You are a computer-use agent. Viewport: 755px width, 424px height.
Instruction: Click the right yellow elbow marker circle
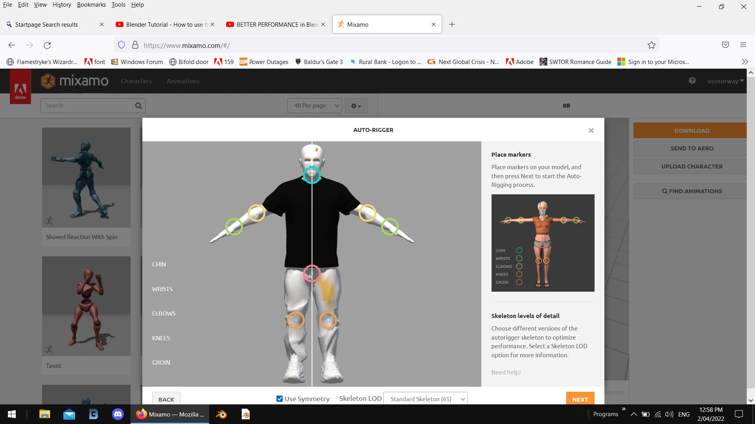(x=367, y=213)
